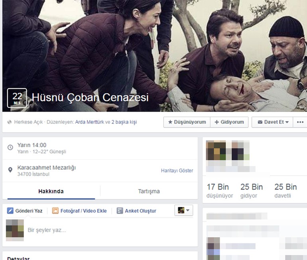Select the Gönderi Yaz pencil icon

pyautogui.click(x=10, y=211)
